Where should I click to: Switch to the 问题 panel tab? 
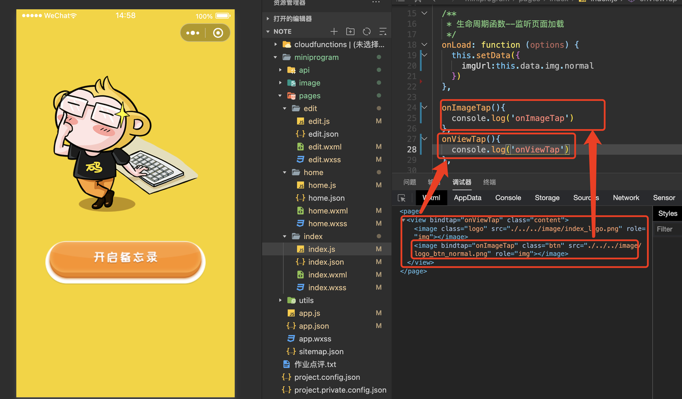coord(410,182)
